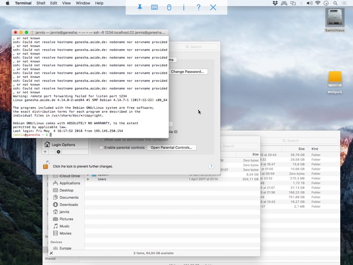Screen dimensions: 353x265
Task: Click the mouse icon in the remote toolbar
Action: point(169,7)
